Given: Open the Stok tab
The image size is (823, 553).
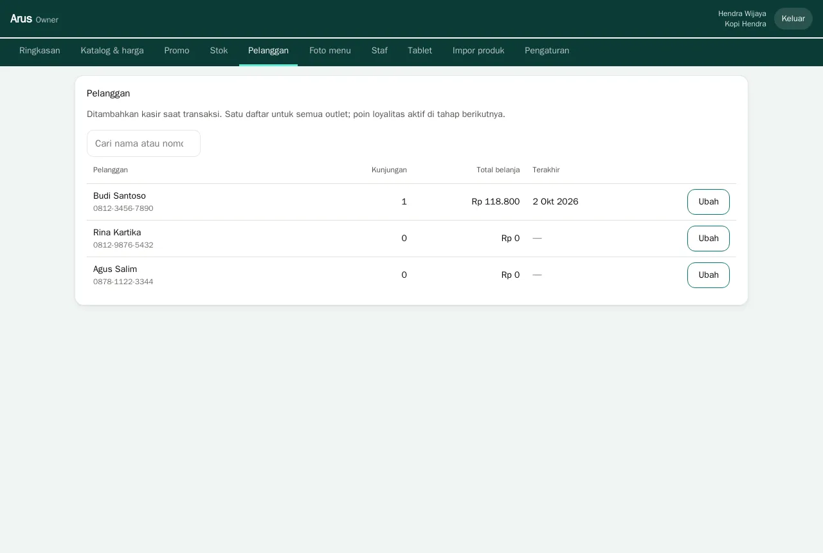Looking at the screenshot, I should click(219, 51).
